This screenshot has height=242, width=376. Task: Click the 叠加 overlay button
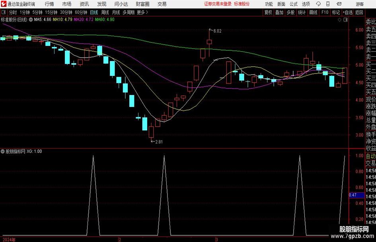point(279,12)
